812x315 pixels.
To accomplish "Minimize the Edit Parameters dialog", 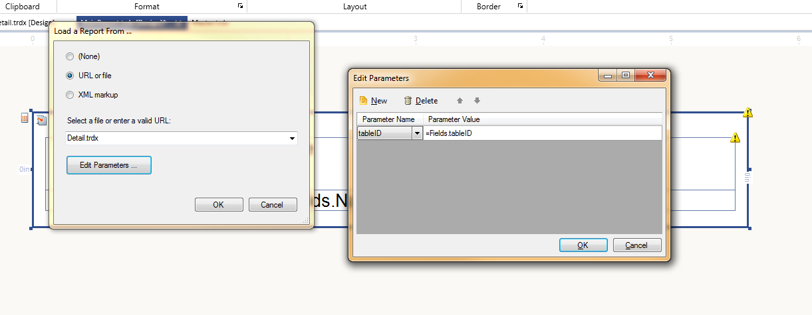I will tap(607, 76).
